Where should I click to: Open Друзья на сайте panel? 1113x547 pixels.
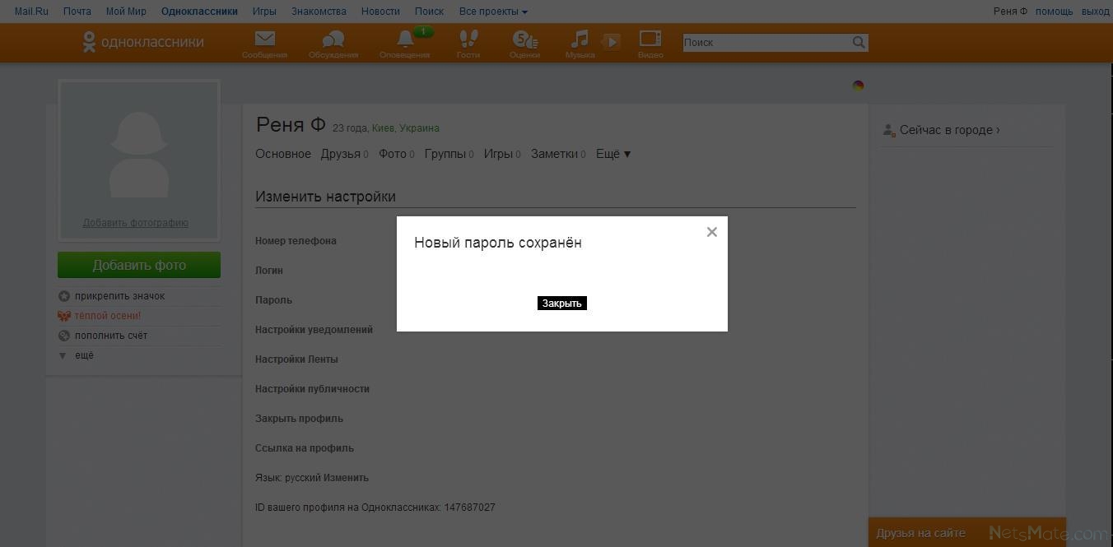point(920,533)
